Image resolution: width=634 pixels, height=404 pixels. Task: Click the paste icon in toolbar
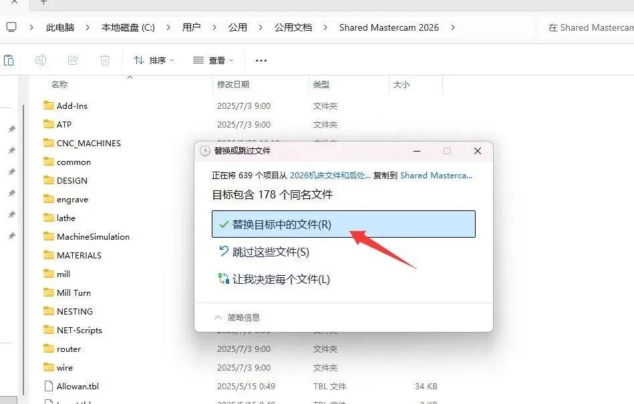9,60
